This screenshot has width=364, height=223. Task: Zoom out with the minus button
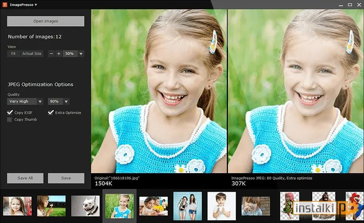click(51, 54)
